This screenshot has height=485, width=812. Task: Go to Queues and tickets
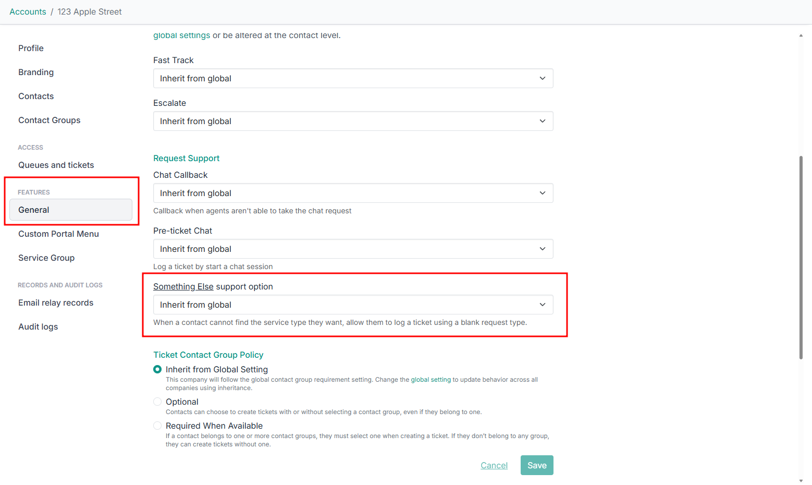56,165
